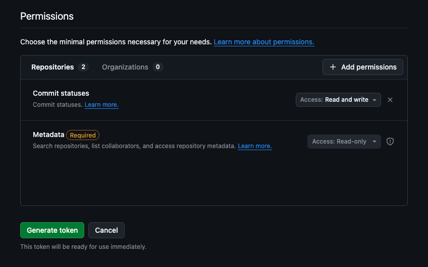428x267 pixels.
Task: Click the Permissions section heading
Action: tap(47, 16)
